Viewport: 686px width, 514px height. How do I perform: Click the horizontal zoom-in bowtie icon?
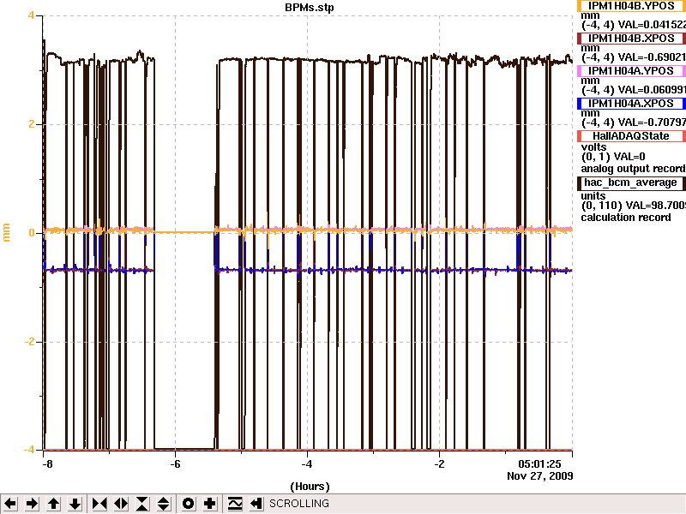pyautogui.click(x=99, y=504)
